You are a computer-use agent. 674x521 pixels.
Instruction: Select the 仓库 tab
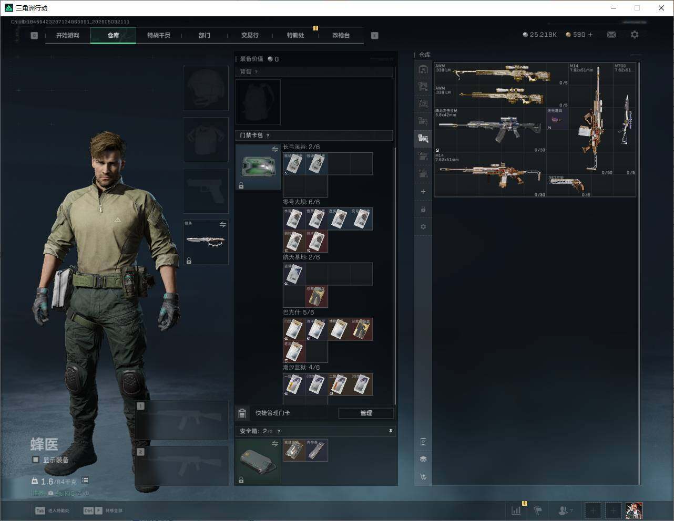tap(114, 35)
